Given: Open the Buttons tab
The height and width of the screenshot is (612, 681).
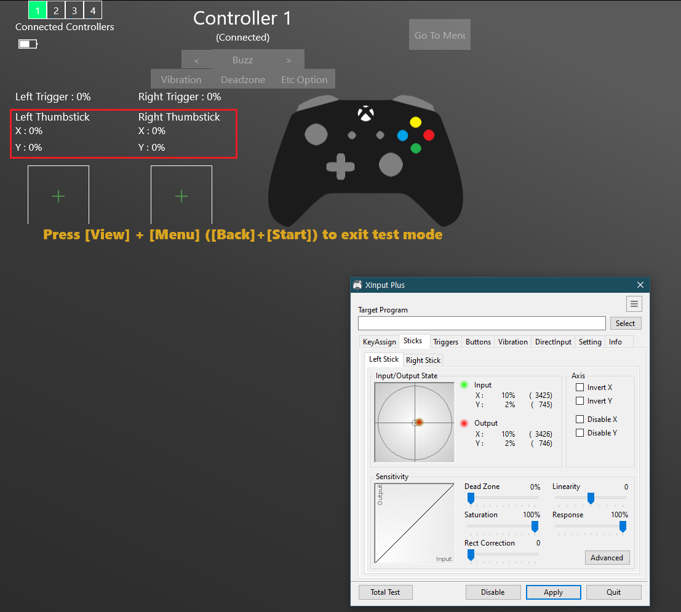Looking at the screenshot, I should (478, 342).
